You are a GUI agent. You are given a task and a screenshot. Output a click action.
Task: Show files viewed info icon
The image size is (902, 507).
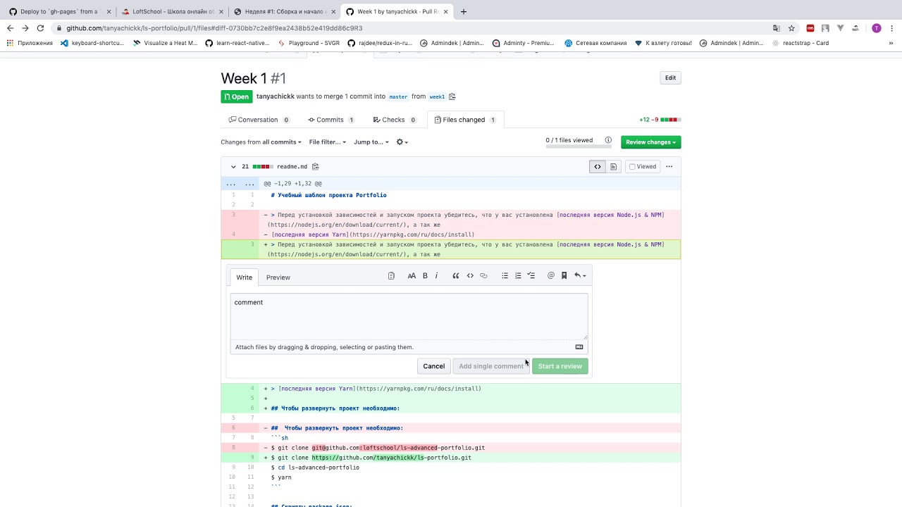coord(608,140)
